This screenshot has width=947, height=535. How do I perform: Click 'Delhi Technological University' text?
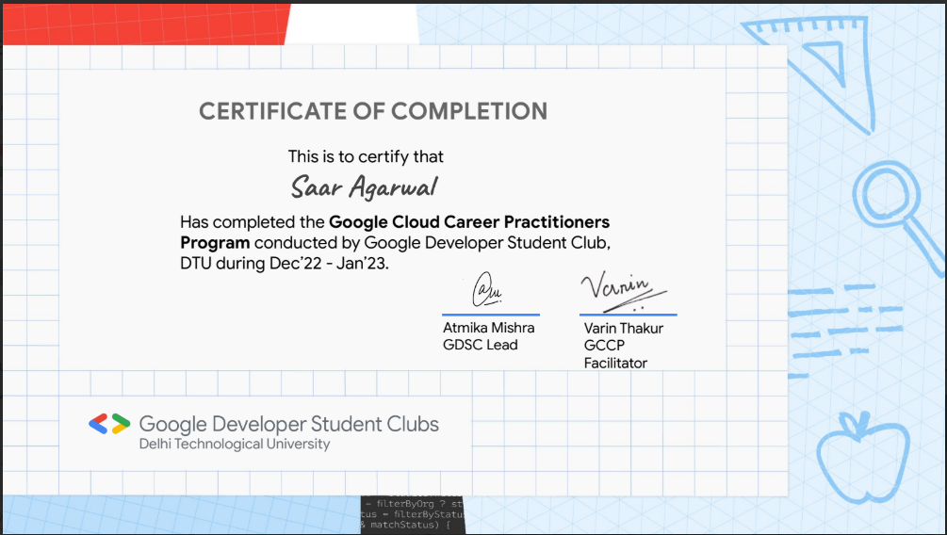tap(235, 444)
